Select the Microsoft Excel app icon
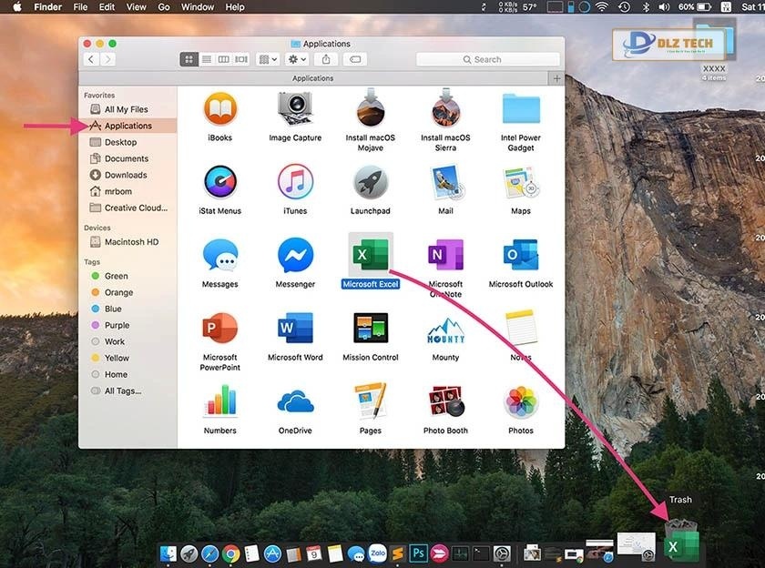This screenshot has height=568, width=765. (370, 255)
